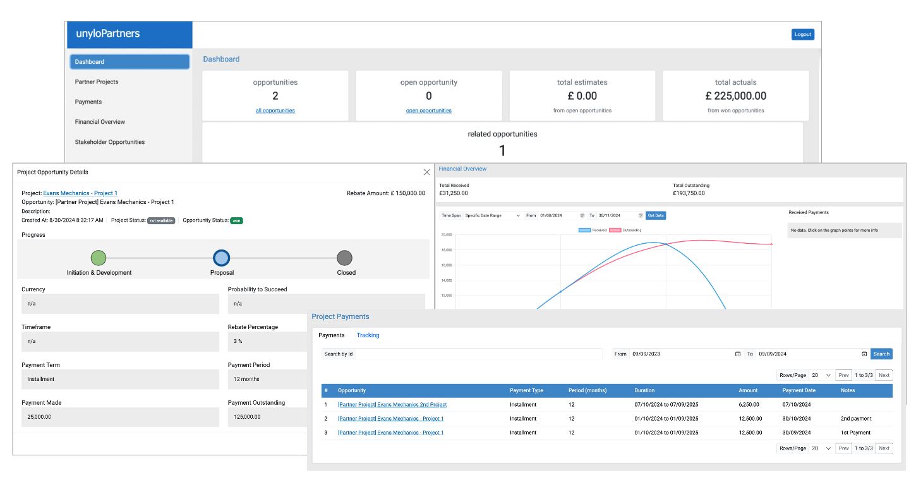Screen dimensions: 916x480
Task: Click the 'won' opportunity status badge
Action: click(236, 220)
